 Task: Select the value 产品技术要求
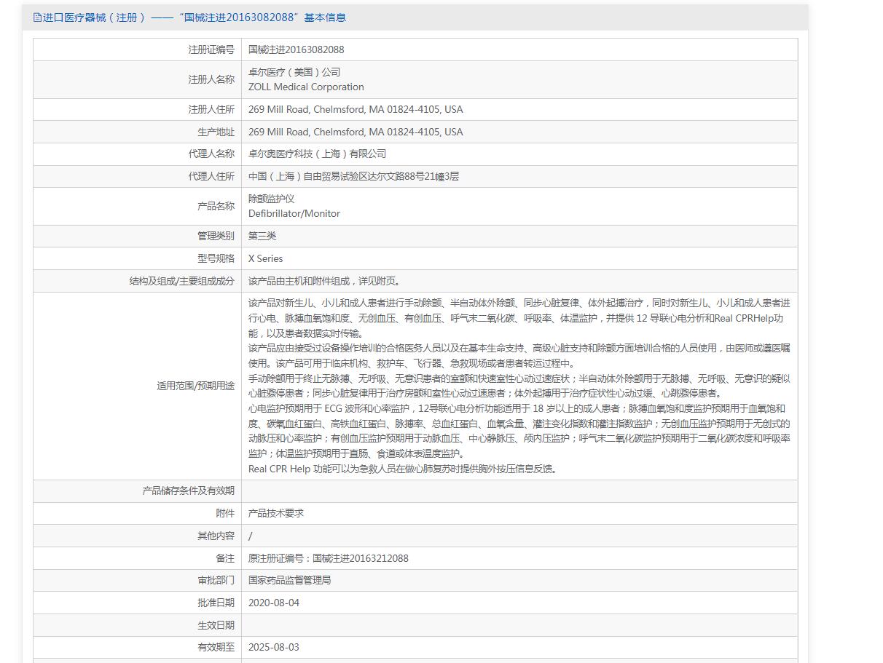pyautogui.click(x=276, y=513)
